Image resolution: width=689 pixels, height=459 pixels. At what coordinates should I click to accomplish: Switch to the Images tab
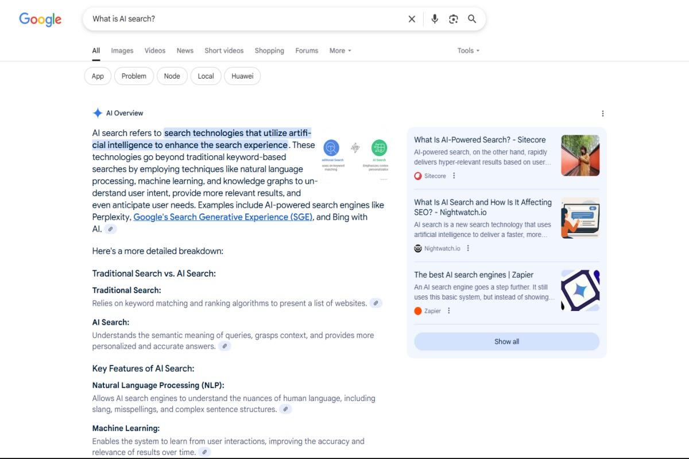[x=122, y=50]
